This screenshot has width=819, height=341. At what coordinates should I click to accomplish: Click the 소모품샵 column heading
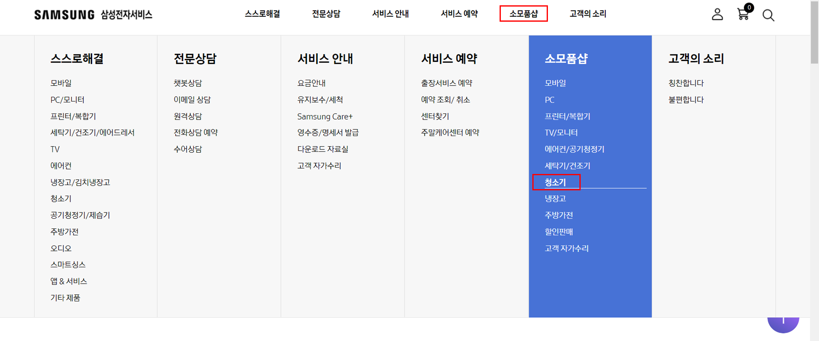[x=566, y=59]
